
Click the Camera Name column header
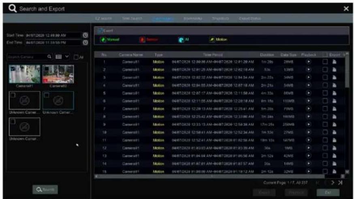click(131, 55)
